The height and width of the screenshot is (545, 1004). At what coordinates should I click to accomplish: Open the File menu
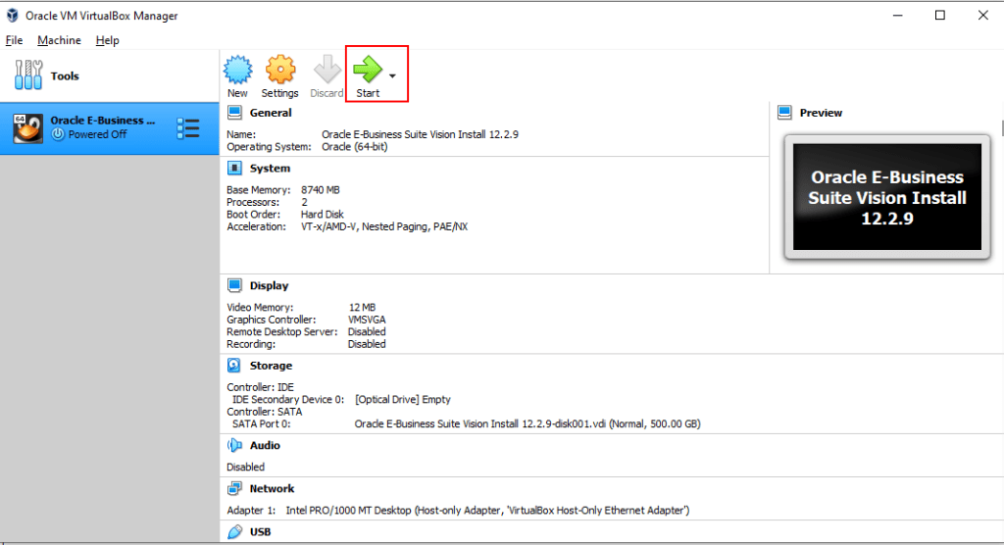coord(14,40)
